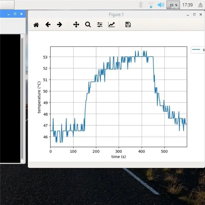Viewport: 205px width, 205px height.
Task: Click the 300 x-axis tick label
Action: [118, 151]
